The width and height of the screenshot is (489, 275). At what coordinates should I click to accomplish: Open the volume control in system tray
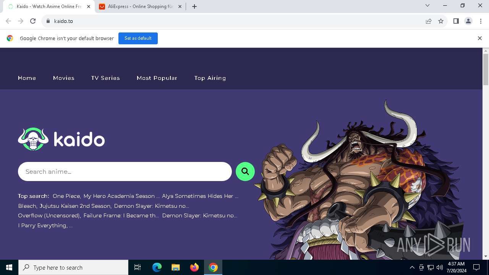pos(440,267)
